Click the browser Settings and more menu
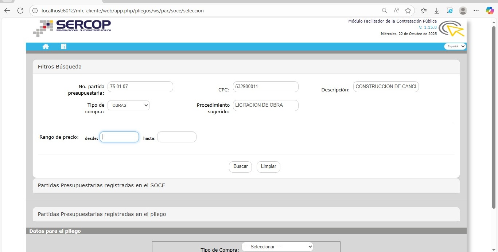This screenshot has width=498, height=252. pyautogui.click(x=476, y=11)
